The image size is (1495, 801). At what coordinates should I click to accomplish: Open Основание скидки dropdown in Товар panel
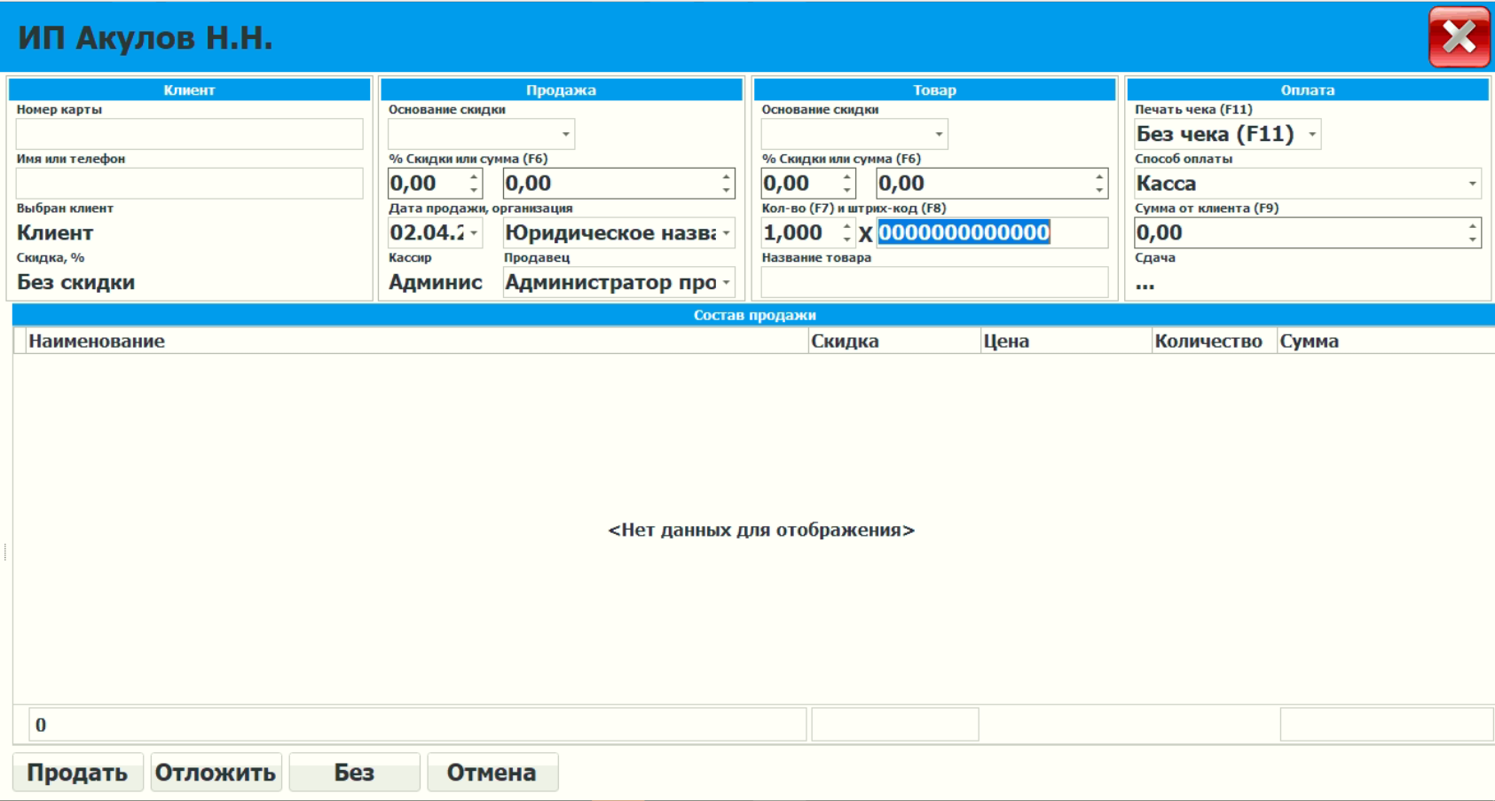click(938, 134)
